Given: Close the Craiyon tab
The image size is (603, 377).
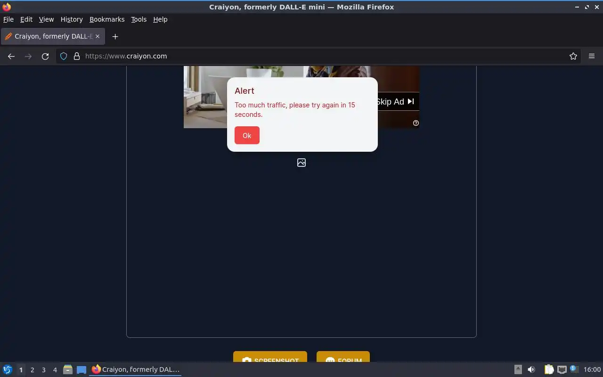Looking at the screenshot, I should [98, 36].
